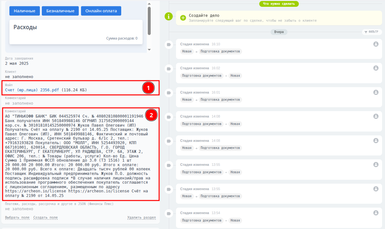Viewport: 385px width, 229px height.
Task: Click the Создайте дело title text
Action: click(204, 16)
